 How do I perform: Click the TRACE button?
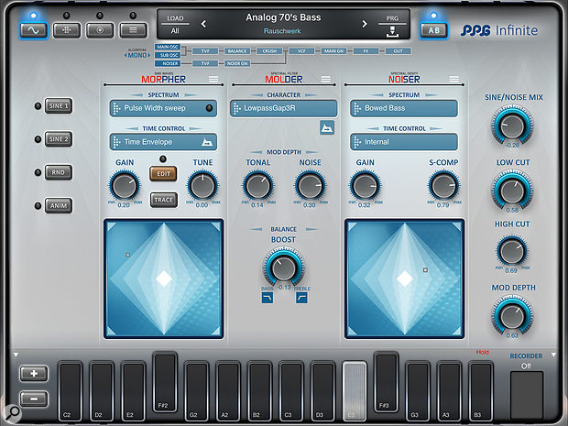pyautogui.click(x=163, y=200)
